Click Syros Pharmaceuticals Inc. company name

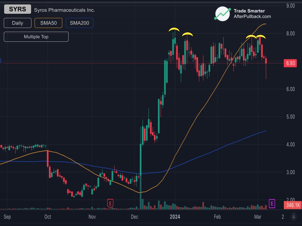click(x=64, y=10)
